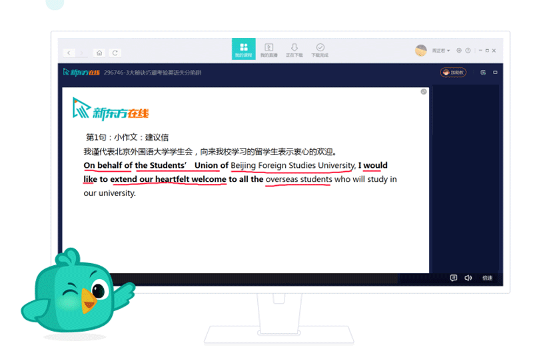
Task: Toggle the fullscreen icon in course header
Action: (x=496, y=72)
